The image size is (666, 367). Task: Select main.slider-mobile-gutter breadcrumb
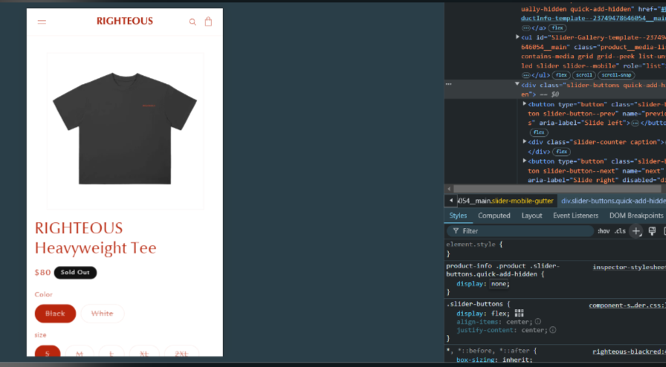[x=505, y=201]
